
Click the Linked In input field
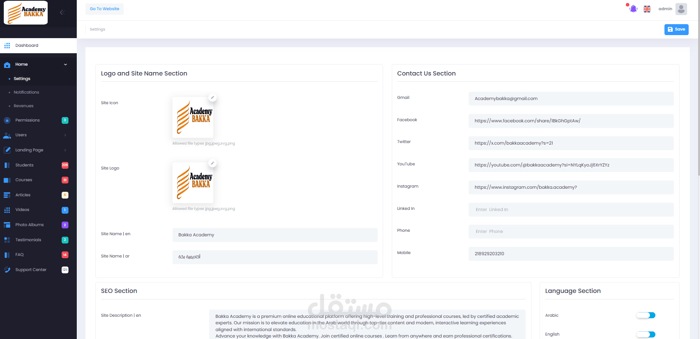click(x=571, y=210)
